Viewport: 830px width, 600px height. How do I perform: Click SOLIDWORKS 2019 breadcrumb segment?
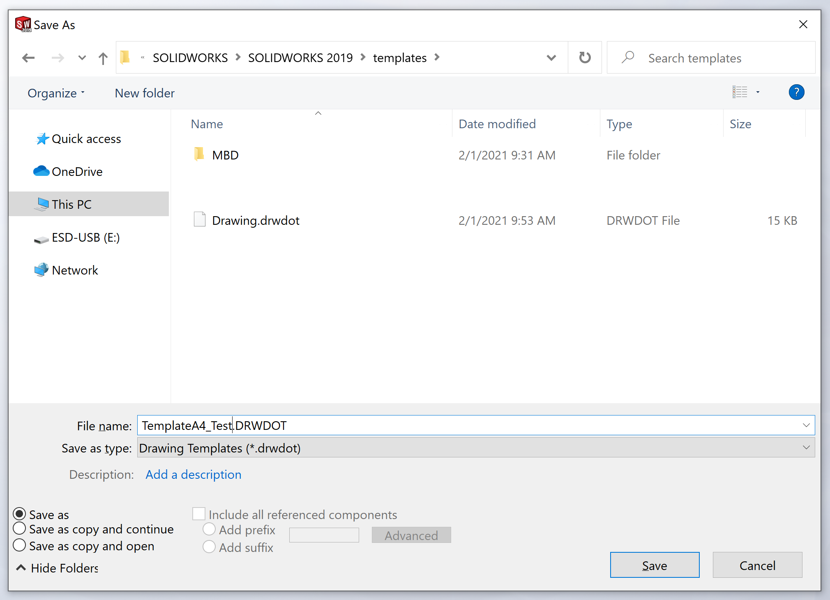click(x=300, y=58)
